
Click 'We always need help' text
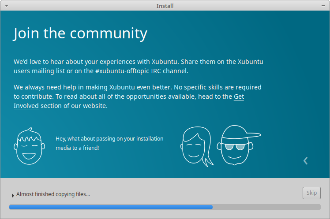coord(44,87)
